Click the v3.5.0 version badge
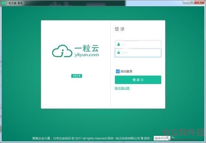 pyautogui.click(x=77, y=76)
